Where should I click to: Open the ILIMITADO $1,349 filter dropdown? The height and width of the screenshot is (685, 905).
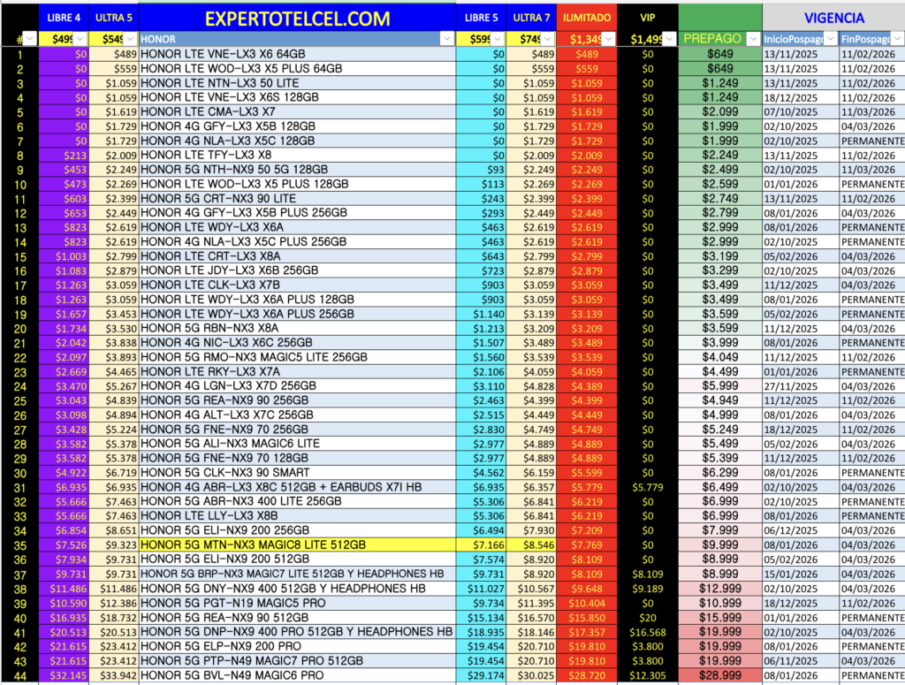(608, 39)
